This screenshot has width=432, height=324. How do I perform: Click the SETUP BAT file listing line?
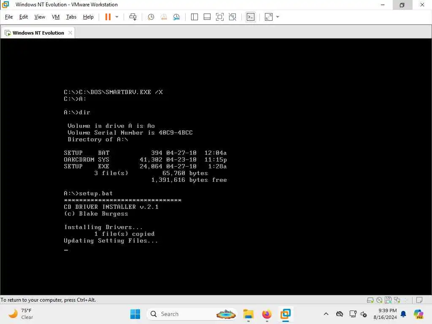point(145,153)
